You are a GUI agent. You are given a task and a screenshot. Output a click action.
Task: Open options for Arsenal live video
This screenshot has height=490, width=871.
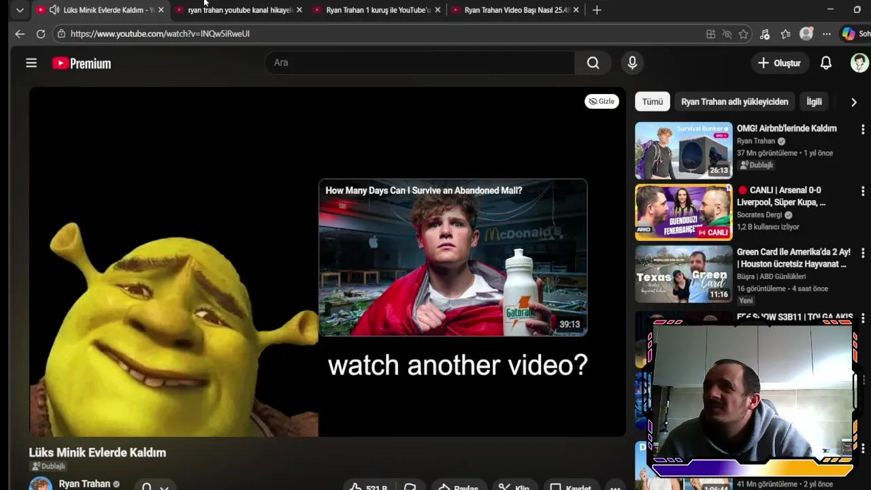(x=863, y=191)
